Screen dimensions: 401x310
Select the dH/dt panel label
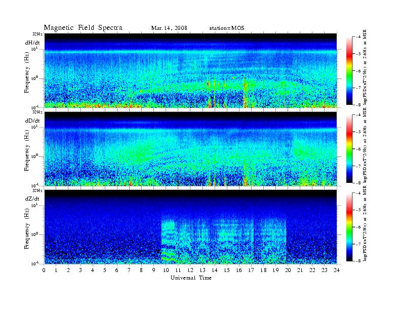tap(32, 43)
